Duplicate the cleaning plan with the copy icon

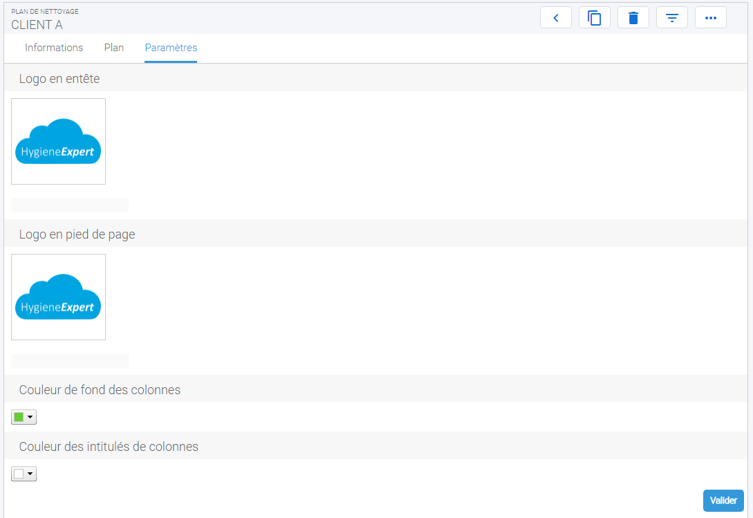pos(594,18)
